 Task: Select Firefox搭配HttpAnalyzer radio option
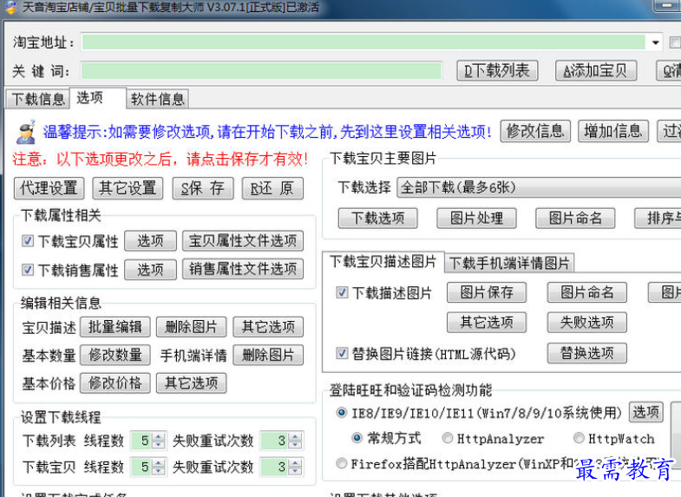pos(342,463)
